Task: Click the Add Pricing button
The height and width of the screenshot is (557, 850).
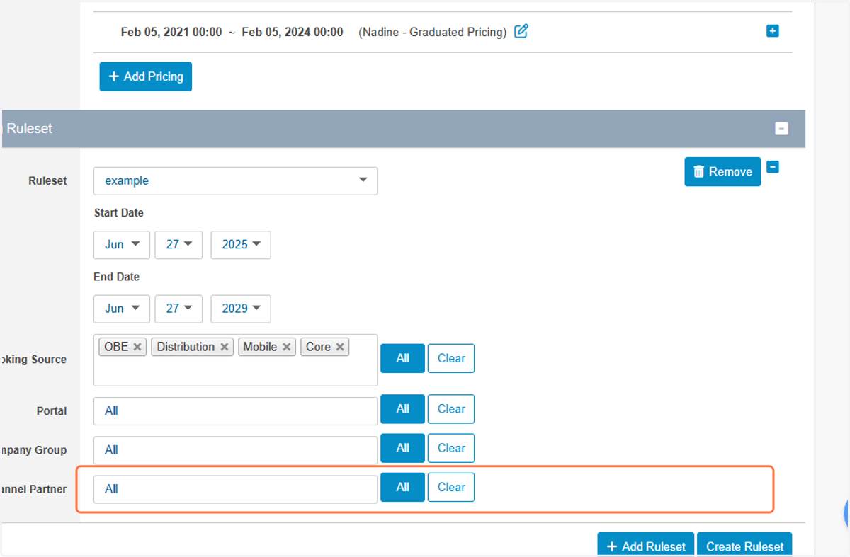Action: pyautogui.click(x=146, y=76)
